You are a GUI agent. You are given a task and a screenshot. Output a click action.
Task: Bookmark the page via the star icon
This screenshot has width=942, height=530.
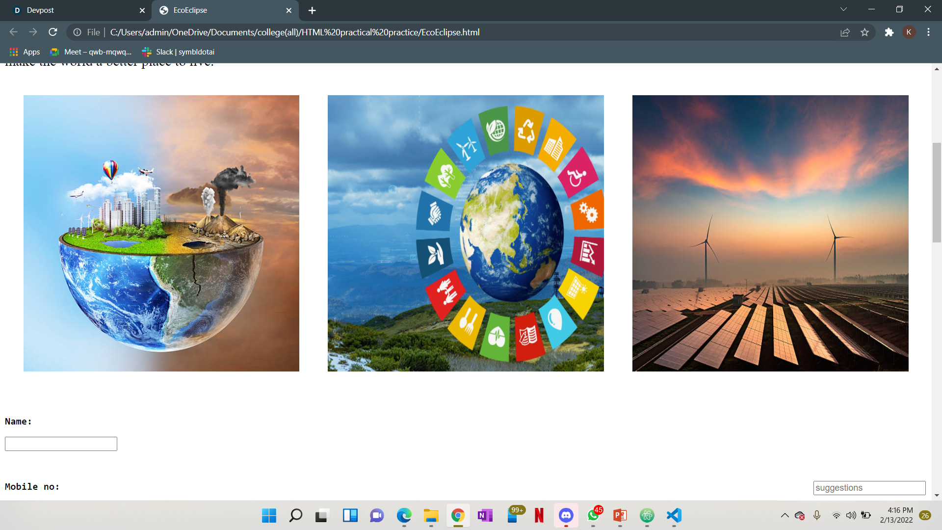click(865, 32)
